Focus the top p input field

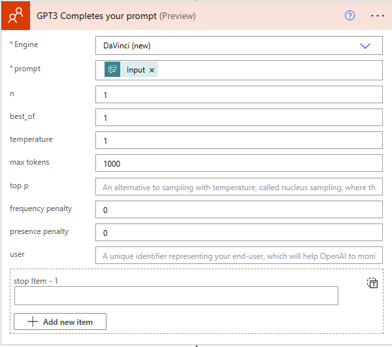pos(238,187)
